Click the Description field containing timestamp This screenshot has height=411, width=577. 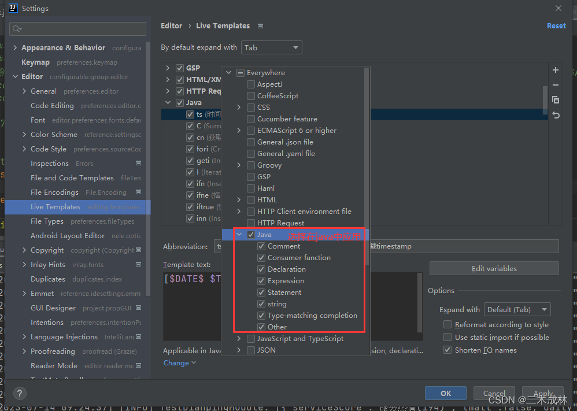pyautogui.click(x=464, y=246)
